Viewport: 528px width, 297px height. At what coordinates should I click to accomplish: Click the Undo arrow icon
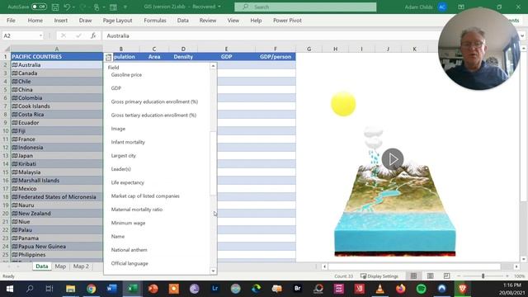click(x=67, y=7)
